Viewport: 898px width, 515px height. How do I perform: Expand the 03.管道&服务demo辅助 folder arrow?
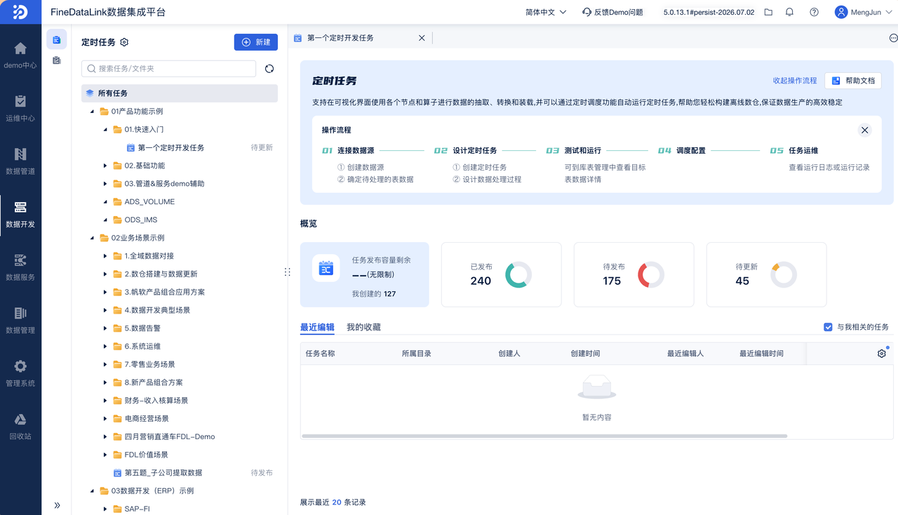(105, 184)
